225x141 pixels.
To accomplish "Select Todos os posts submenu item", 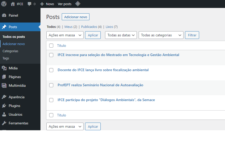I will 14,37.
